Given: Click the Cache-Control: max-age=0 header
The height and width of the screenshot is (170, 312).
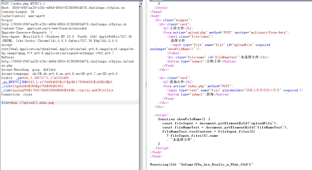Looking at the screenshot, I should (x=23, y=16).
